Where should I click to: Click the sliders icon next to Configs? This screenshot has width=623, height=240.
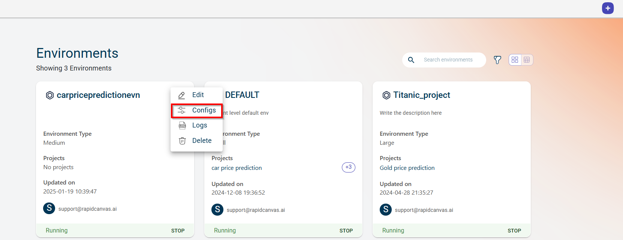click(x=182, y=110)
